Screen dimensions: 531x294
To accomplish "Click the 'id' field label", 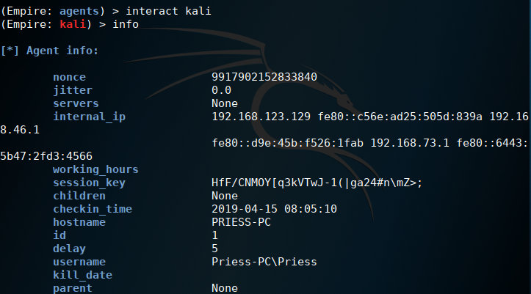I will [59, 235].
